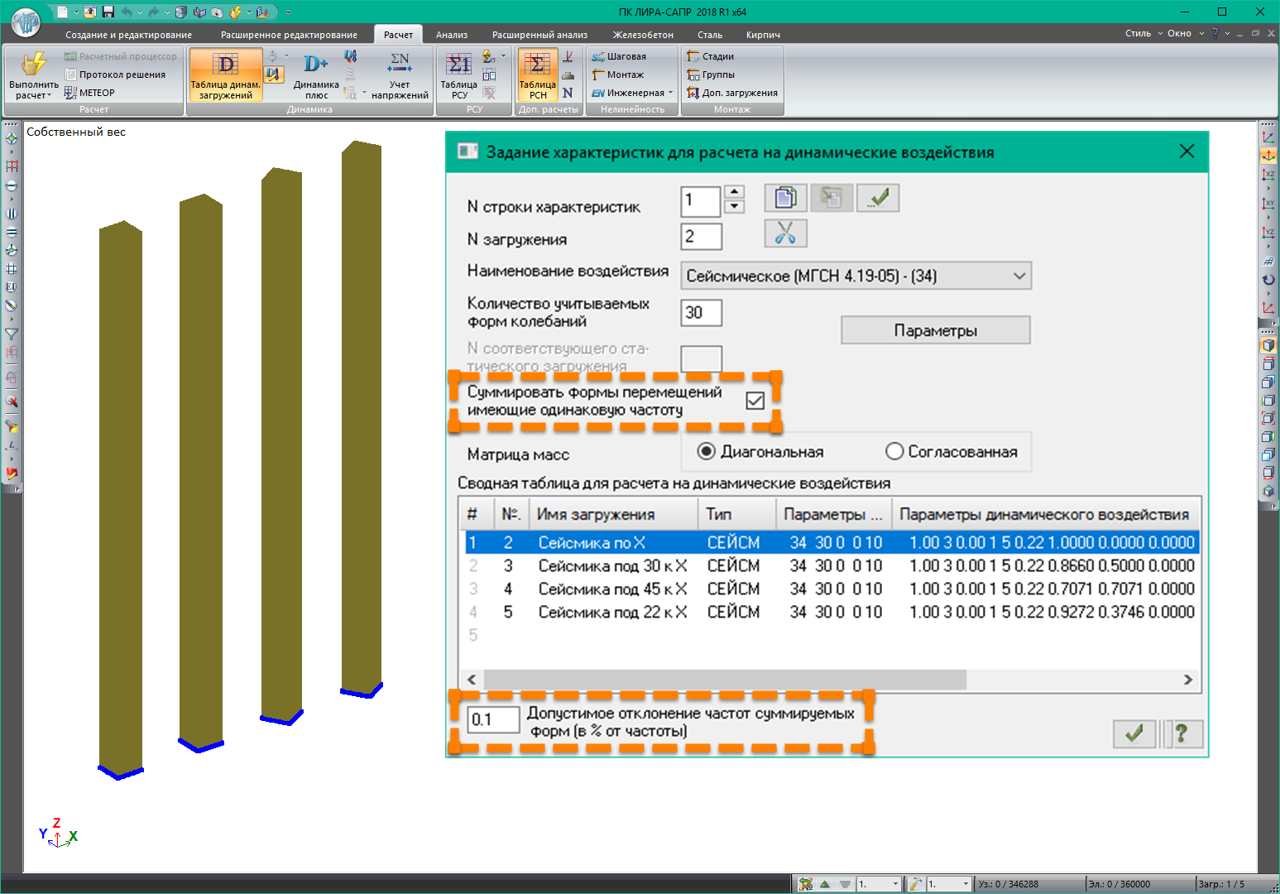Image resolution: width=1280 pixels, height=894 pixels.
Task: Expand Наименование воздействия dropdown
Action: [1019, 276]
